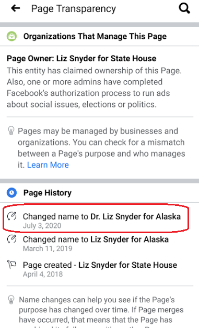Click the March 11, 2019 date text
The width and height of the screenshot is (199, 328).
(48, 248)
